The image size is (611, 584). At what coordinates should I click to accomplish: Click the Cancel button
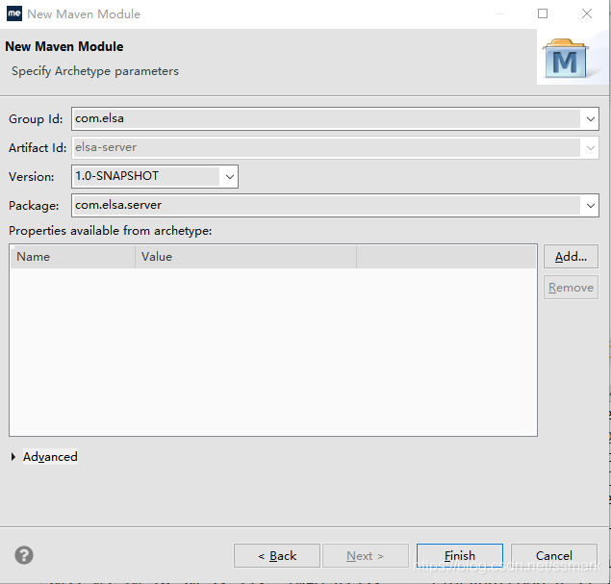pyautogui.click(x=554, y=555)
